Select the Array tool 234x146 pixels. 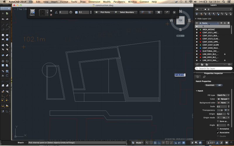click(x=7, y=71)
